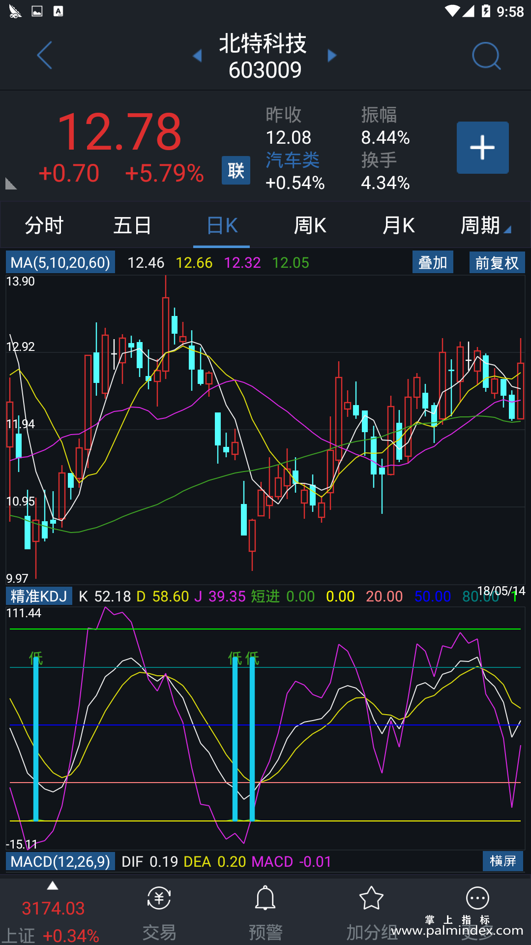The height and width of the screenshot is (945, 531).
Task: Tap the image notification icon
Action: pyautogui.click(x=37, y=11)
